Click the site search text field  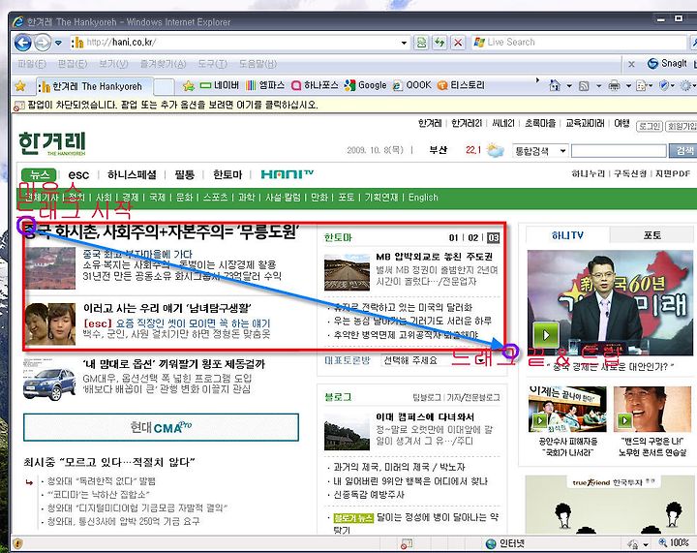point(620,151)
